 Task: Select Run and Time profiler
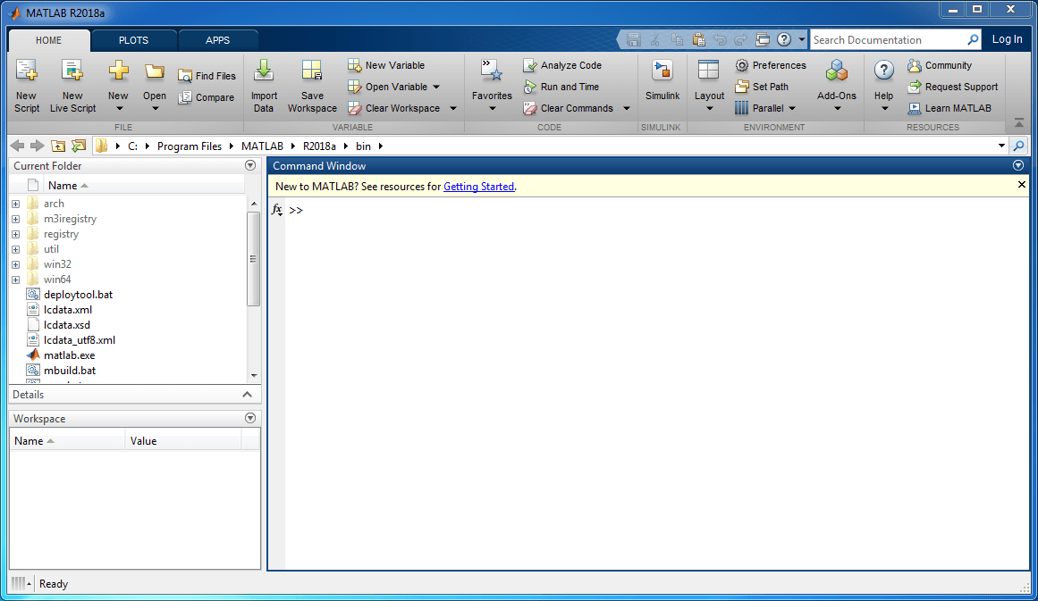[x=561, y=87]
